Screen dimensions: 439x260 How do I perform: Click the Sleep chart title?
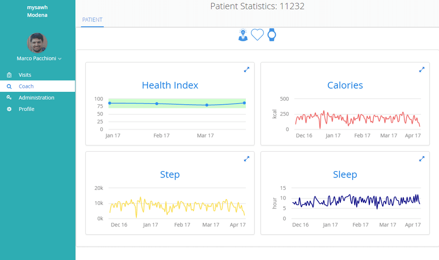(345, 174)
